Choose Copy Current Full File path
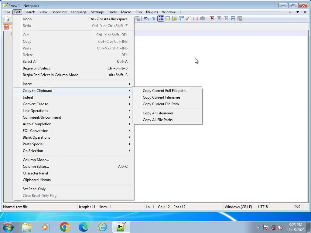This screenshot has height=233, width=311. click(x=167, y=91)
